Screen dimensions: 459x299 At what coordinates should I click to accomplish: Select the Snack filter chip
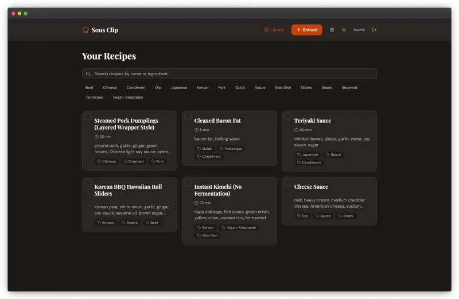point(326,88)
